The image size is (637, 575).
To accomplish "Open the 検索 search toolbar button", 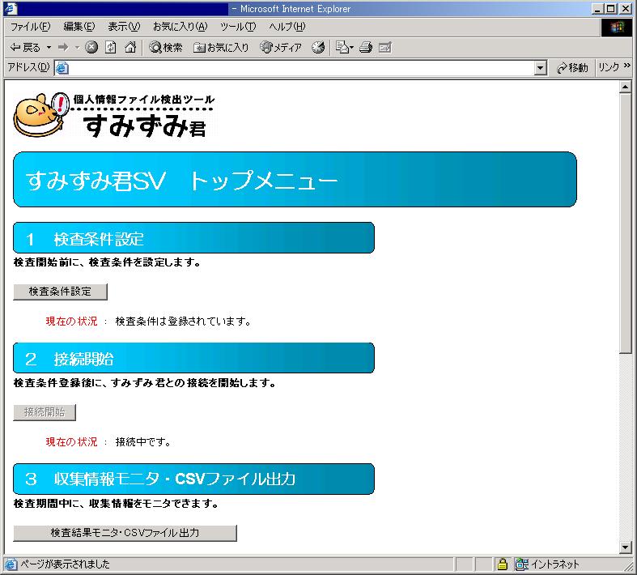I will click(166, 48).
